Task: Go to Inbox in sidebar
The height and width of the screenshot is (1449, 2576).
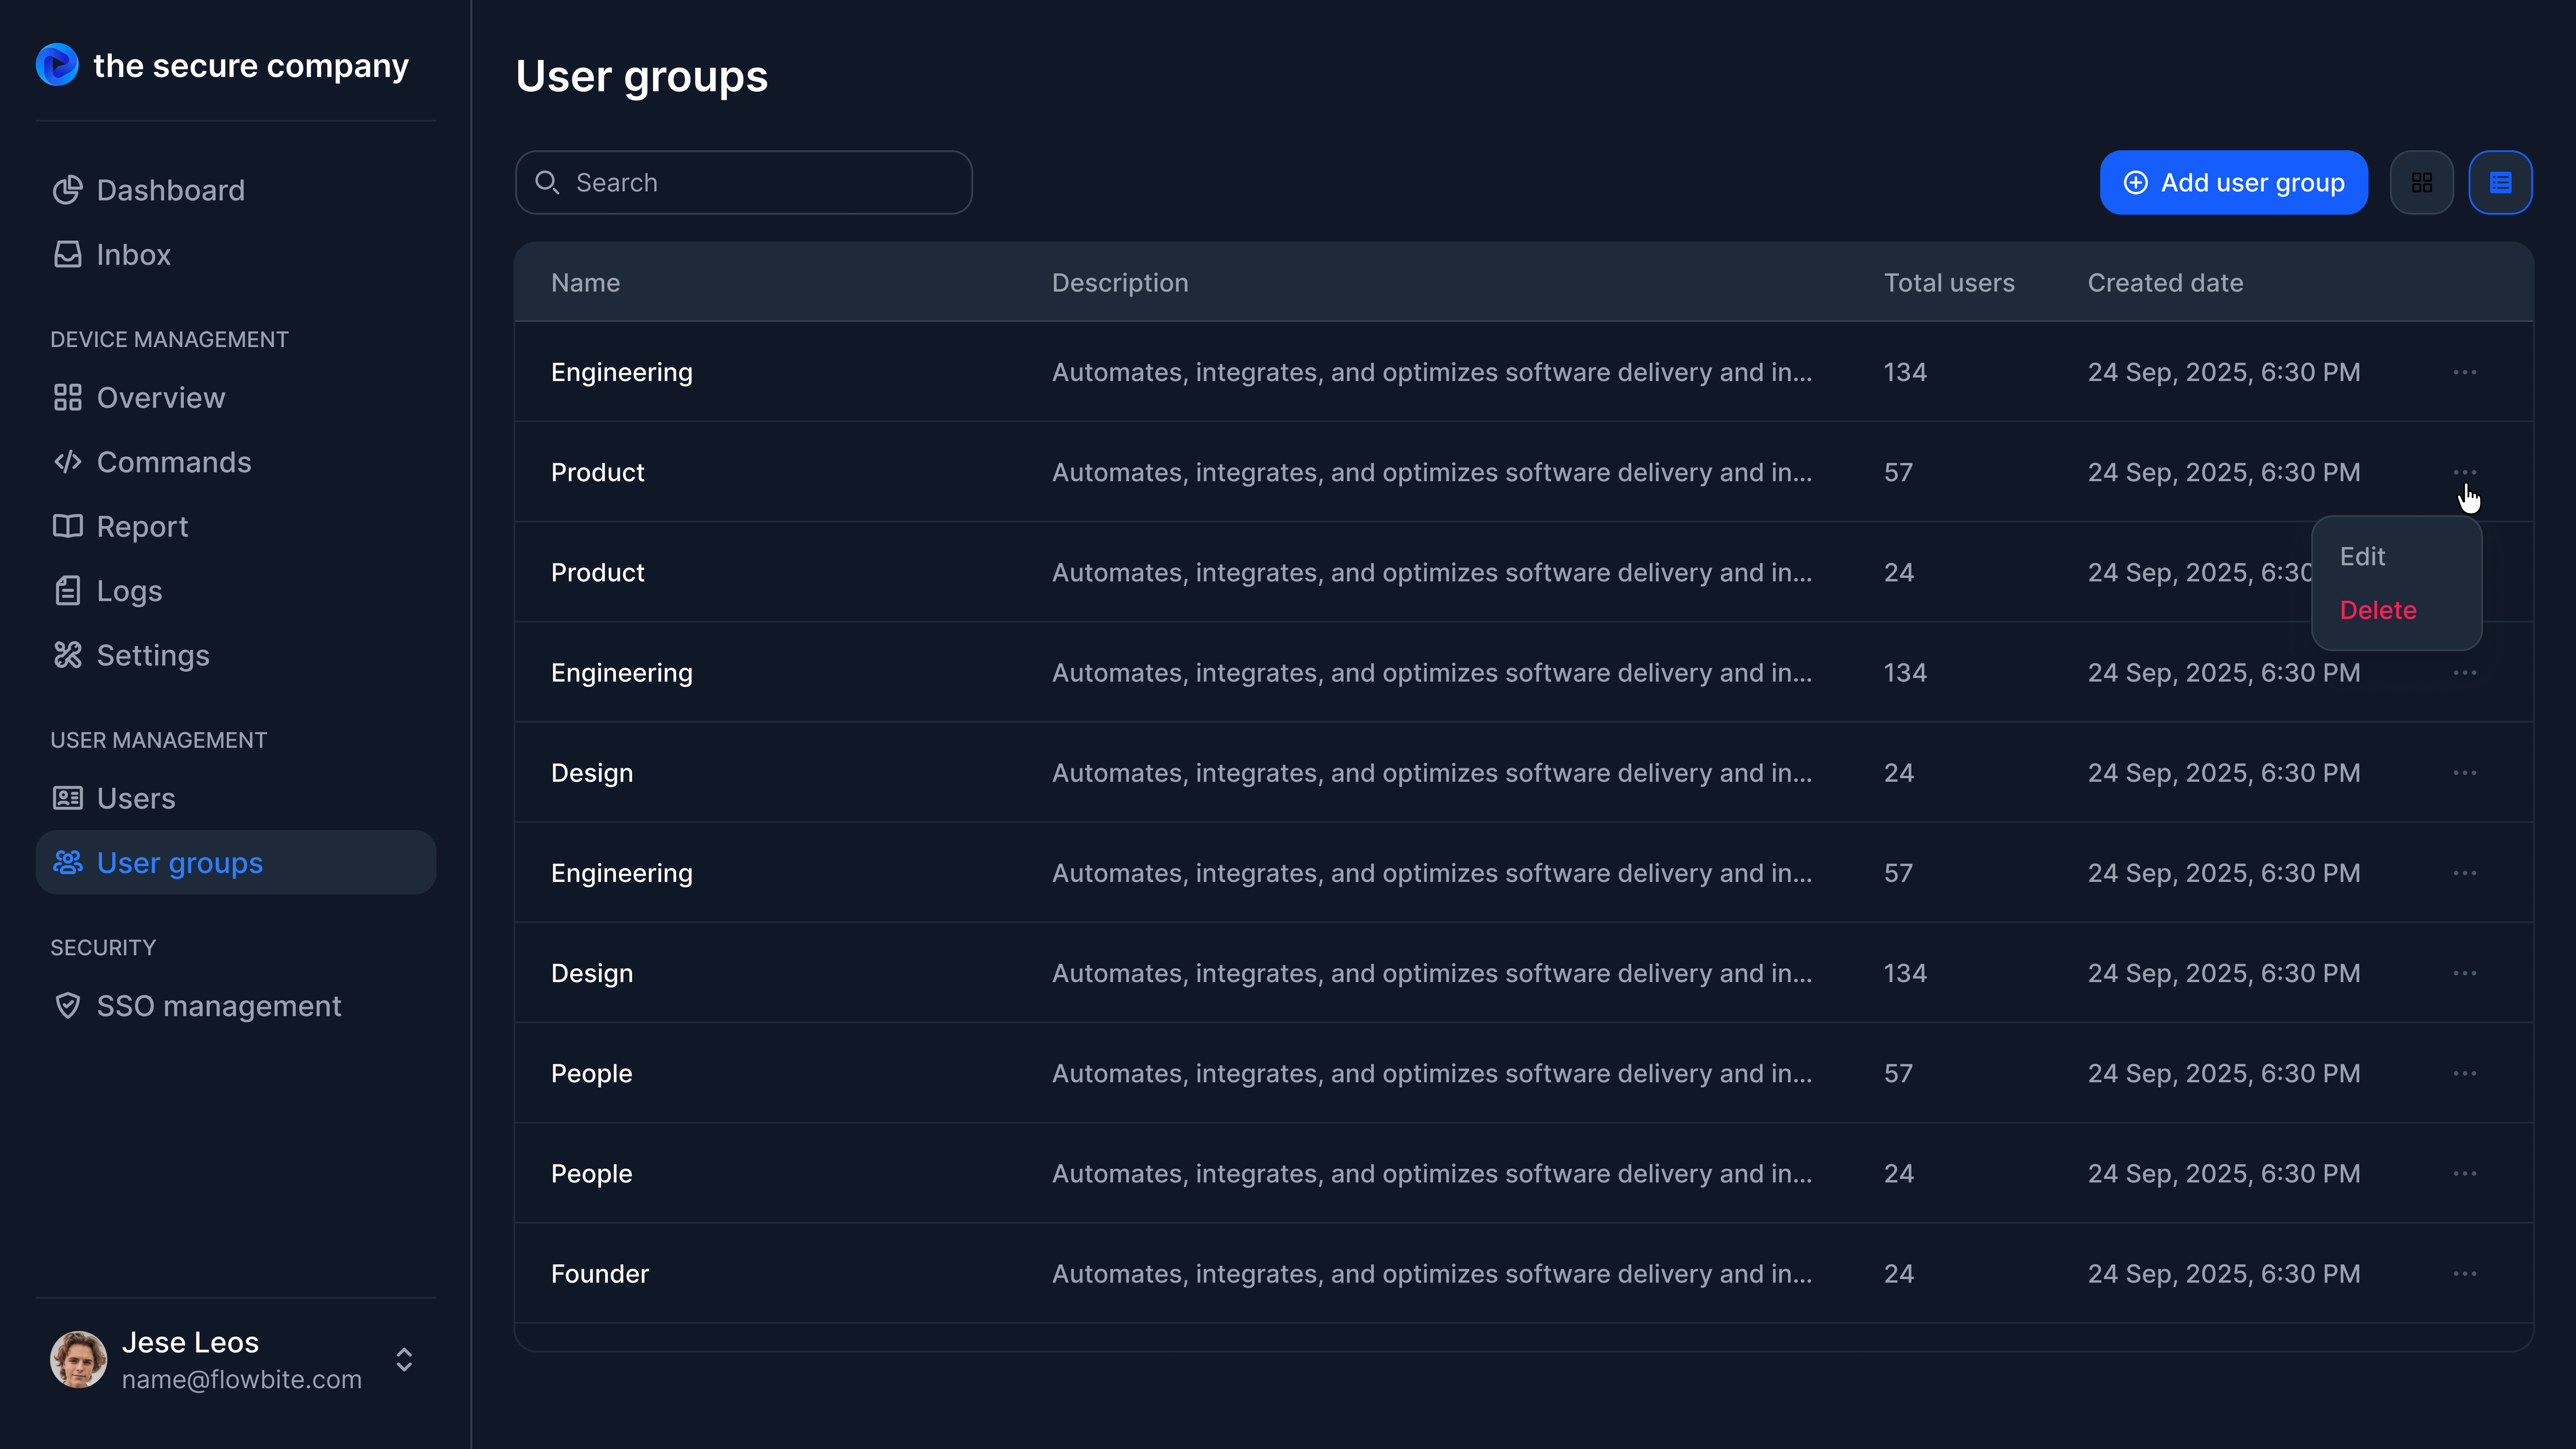Action: click(x=133, y=255)
